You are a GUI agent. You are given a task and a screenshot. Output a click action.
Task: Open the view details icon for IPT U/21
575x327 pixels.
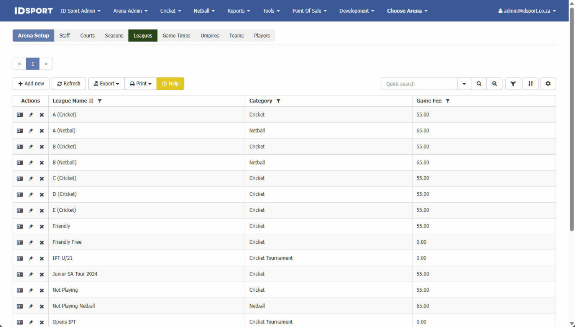pyautogui.click(x=20, y=258)
